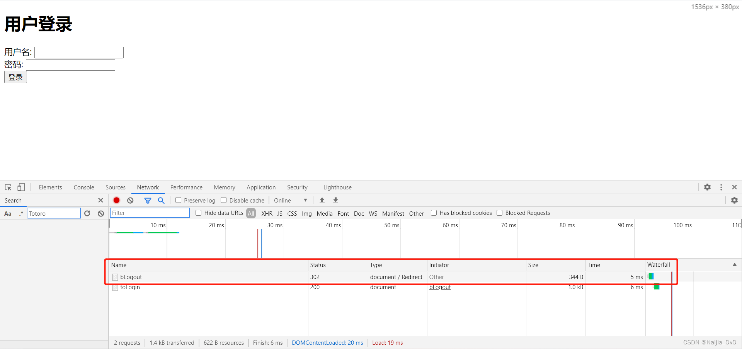The image size is (742, 349).
Task: Clear the search results
Action: (x=101, y=213)
